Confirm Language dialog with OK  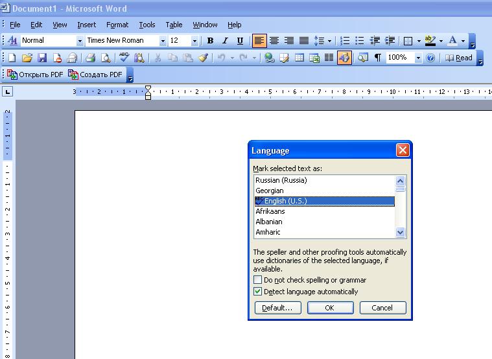pos(330,308)
